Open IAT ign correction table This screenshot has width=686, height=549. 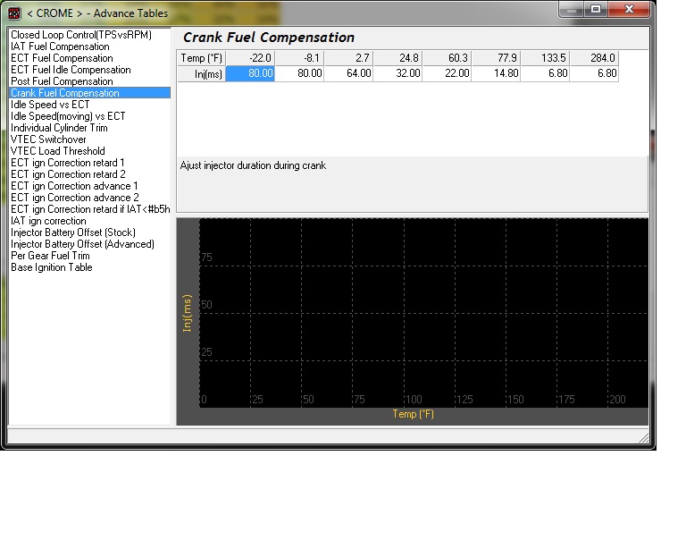[x=48, y=221]
